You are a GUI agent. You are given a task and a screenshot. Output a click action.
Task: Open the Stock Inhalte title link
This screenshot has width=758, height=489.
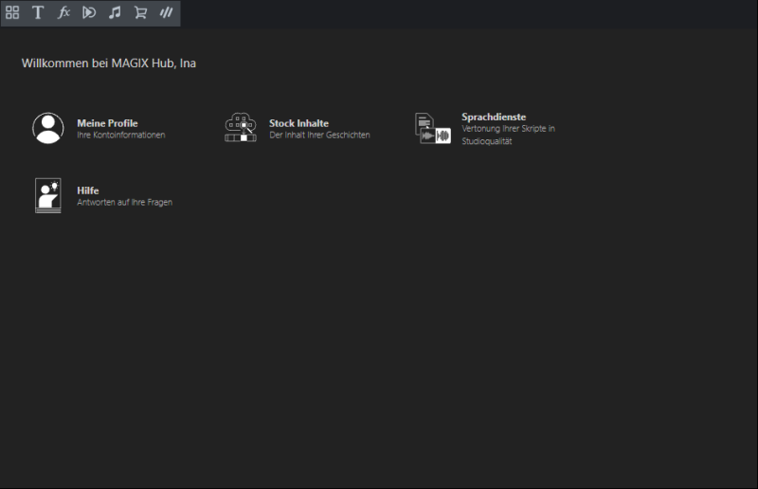tap(298, 123)
